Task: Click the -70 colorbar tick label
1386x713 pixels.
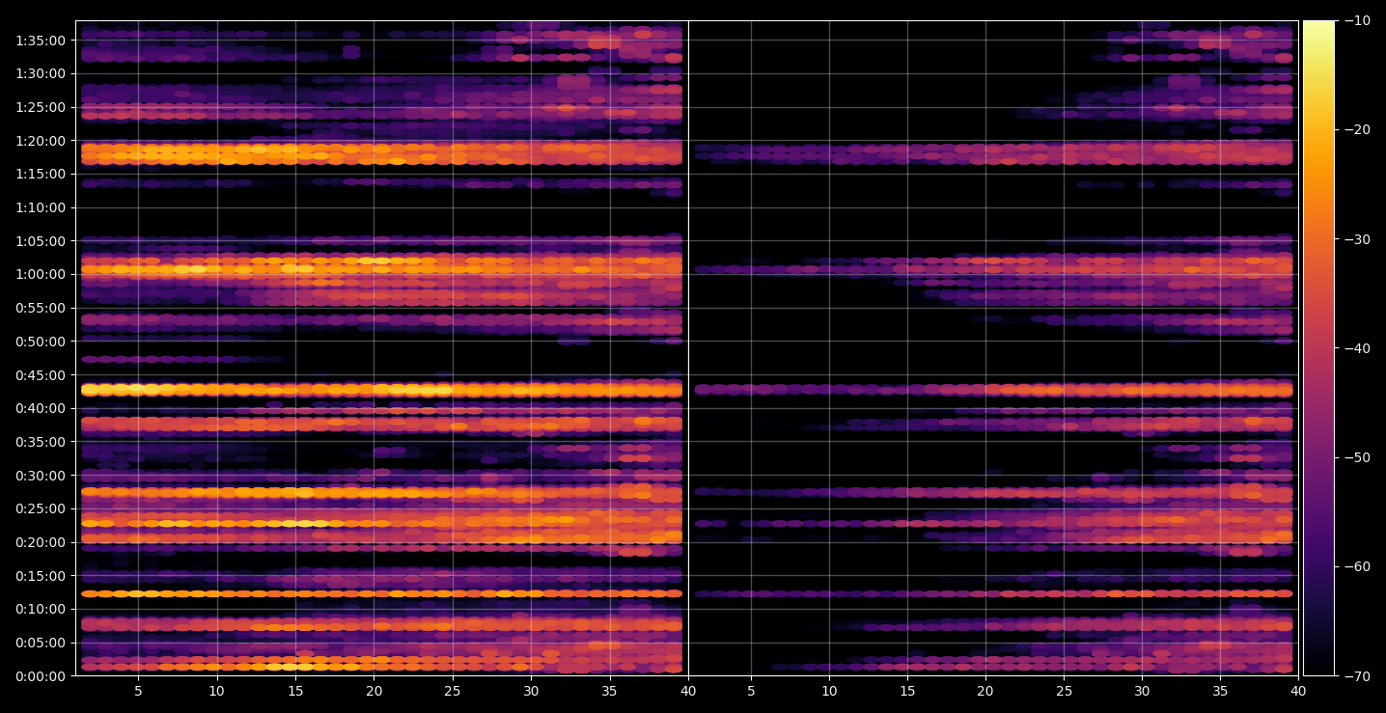Action: click(x=1357, y=675)
